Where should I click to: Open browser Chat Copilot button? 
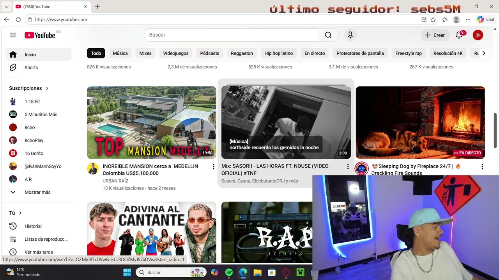[x=486, y=19]
